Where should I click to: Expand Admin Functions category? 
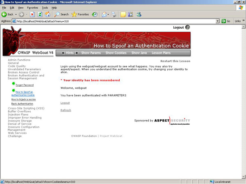click(x=19, y=60)
